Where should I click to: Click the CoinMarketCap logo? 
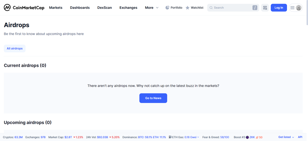pyautogui.click(x=24, y=8)
